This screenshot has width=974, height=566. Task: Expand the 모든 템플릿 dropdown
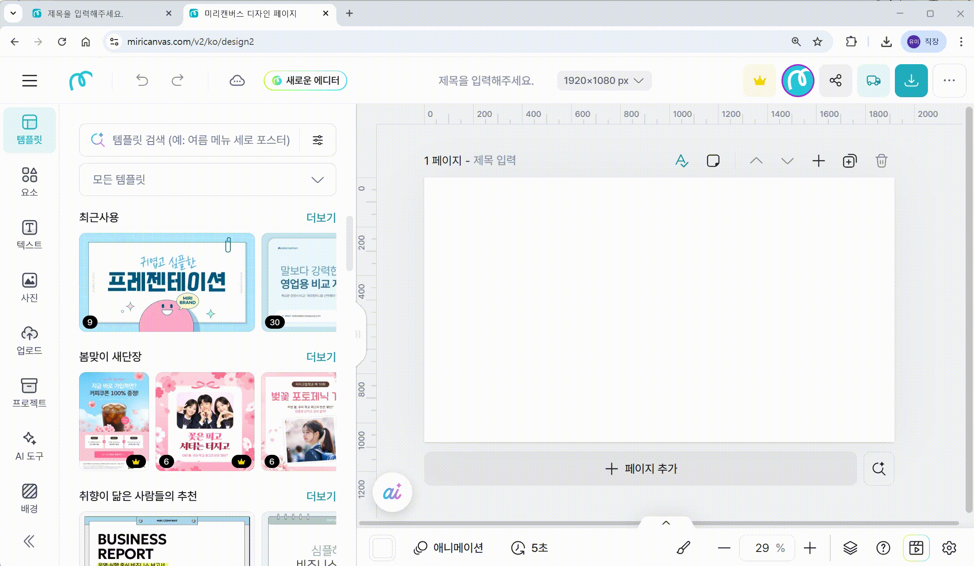pos(207,180)
